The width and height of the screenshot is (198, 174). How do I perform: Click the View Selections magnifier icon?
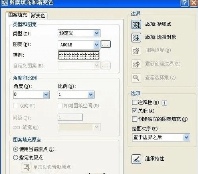[x=136, y=78]
